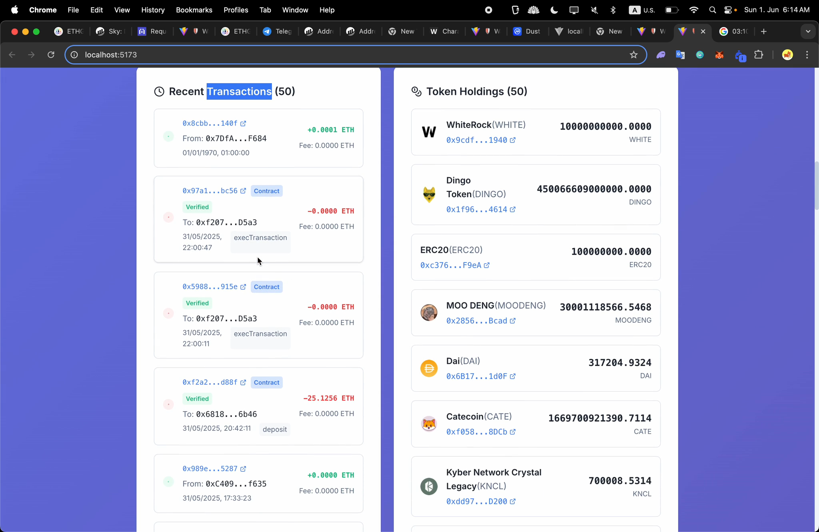The height and width of the screenshot is (532, 819).
Task: Click the -25.1256 ETH amount
Action: pos(329,398)
